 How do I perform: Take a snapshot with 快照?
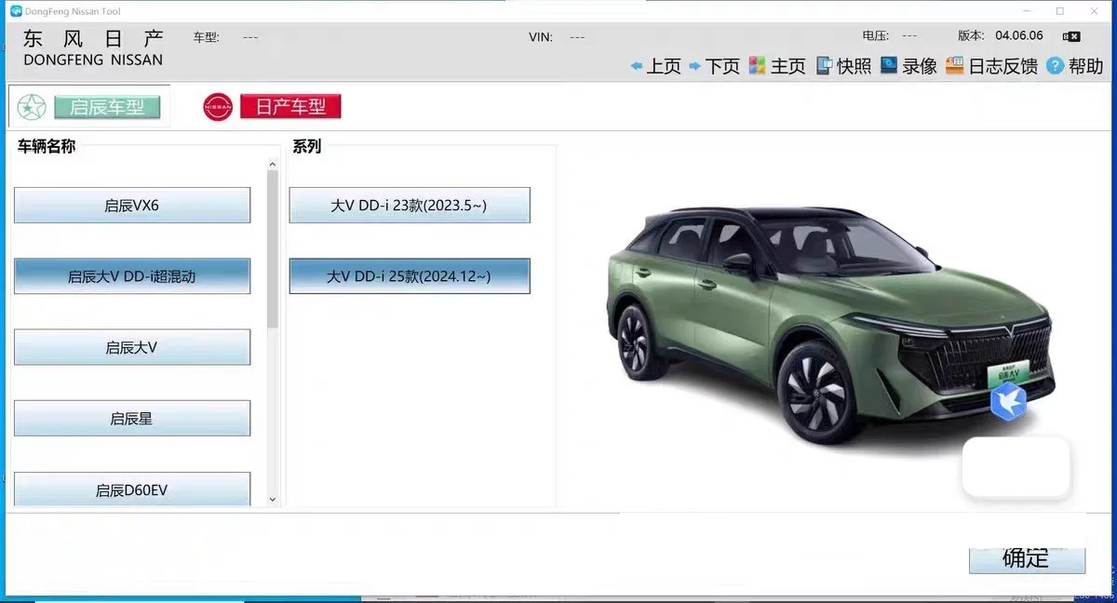[843, 66]
